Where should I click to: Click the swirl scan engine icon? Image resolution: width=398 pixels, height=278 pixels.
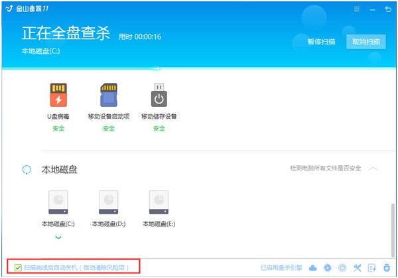click(328, 268)
